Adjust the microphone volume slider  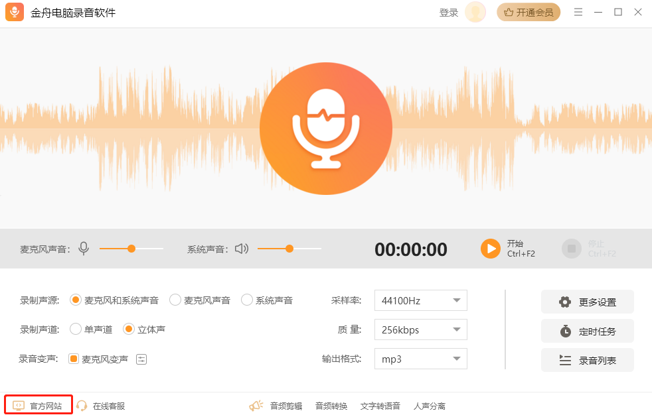click(130, 248)
